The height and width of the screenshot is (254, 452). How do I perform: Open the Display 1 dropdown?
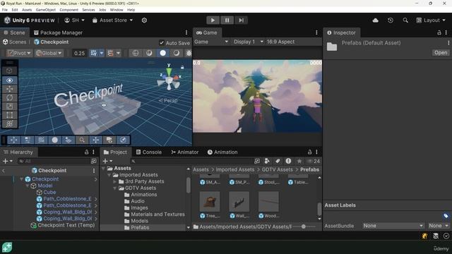click(248, 42)
